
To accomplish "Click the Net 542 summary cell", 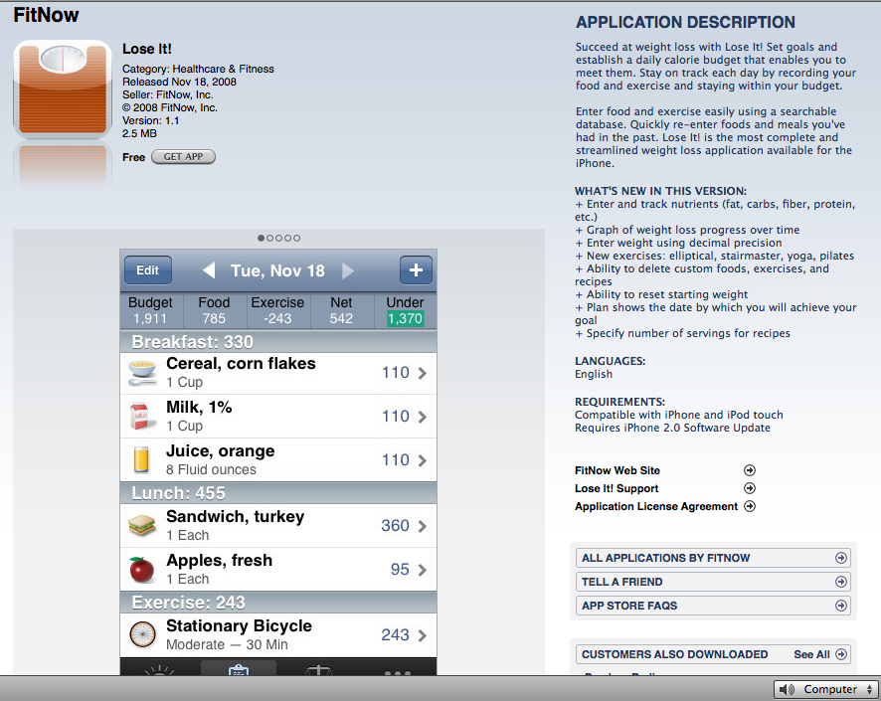I will coord(341,310).
